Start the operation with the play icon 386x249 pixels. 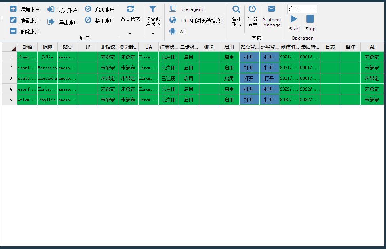293,19
